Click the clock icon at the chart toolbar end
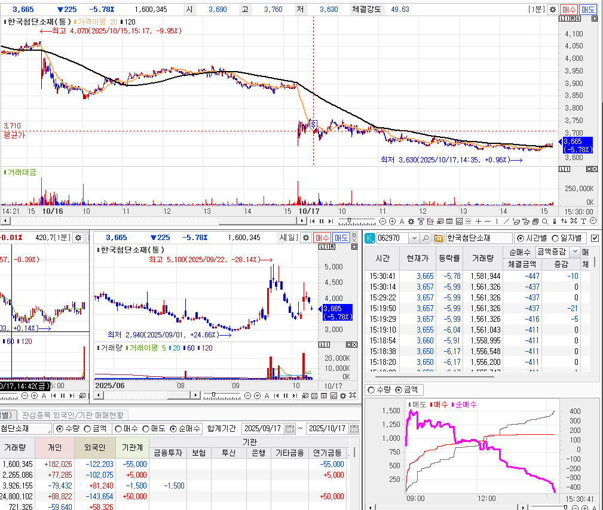The height and width of the screenshot is (510, 603). [x=593, y=220]
